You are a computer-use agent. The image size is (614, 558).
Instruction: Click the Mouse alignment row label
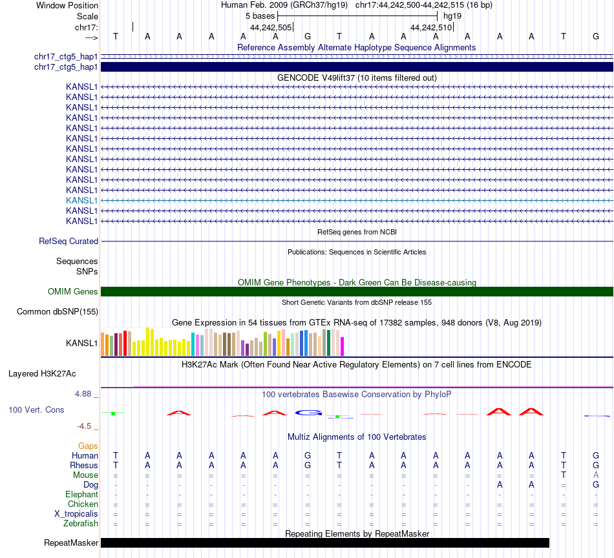85,475
